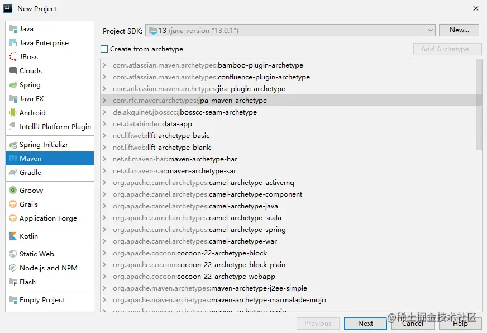487x333 pixels.
Task: Select lift-archetype-blank row text
Action: (x=162, y=148)
